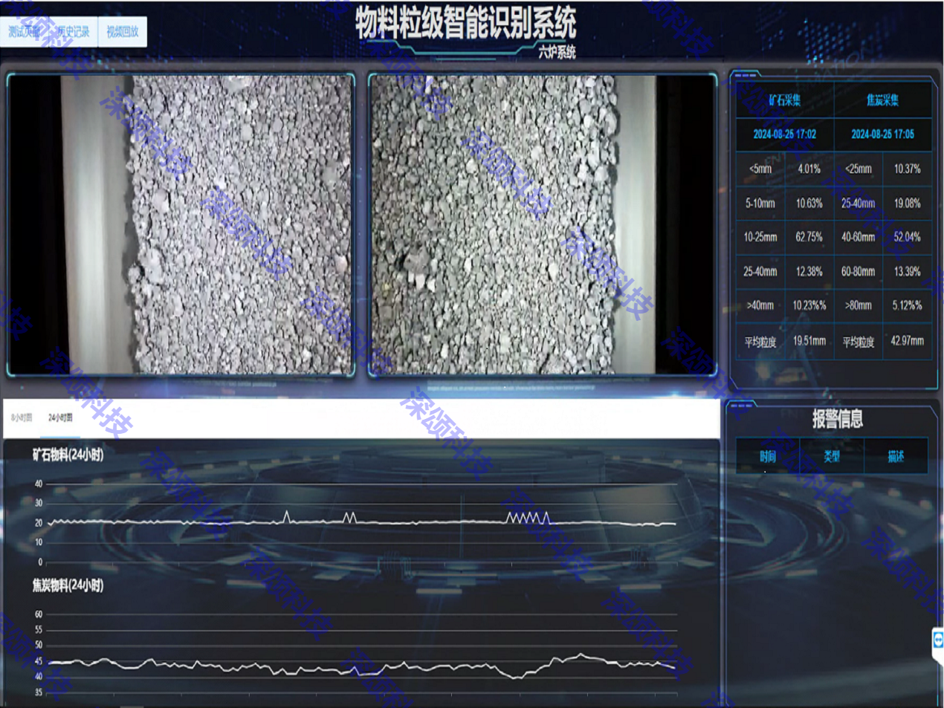This screenshot has width=944, height=708.
Task: Click the 矿石采集 column header
Action: coord(785,100)
